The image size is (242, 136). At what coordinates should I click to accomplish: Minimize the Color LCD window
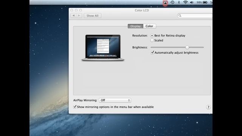[x=76, y=10]
